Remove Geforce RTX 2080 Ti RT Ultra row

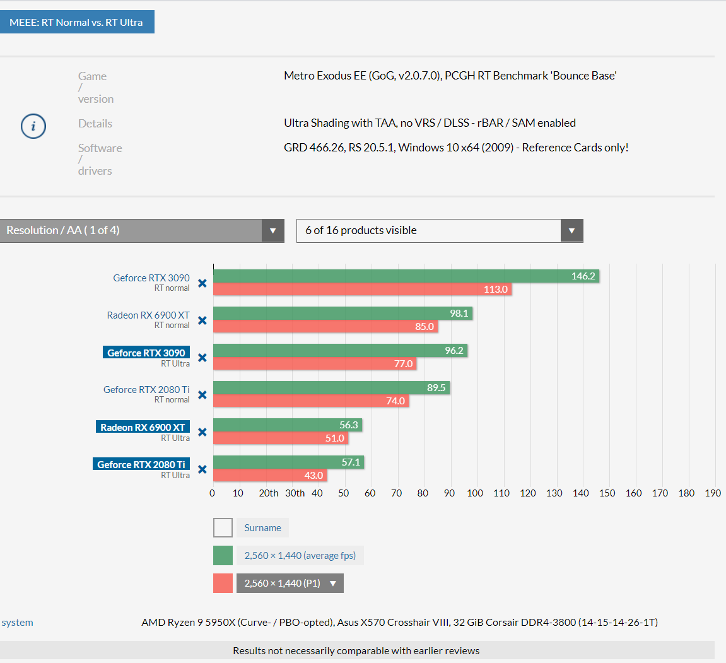(x=202, y=469)
